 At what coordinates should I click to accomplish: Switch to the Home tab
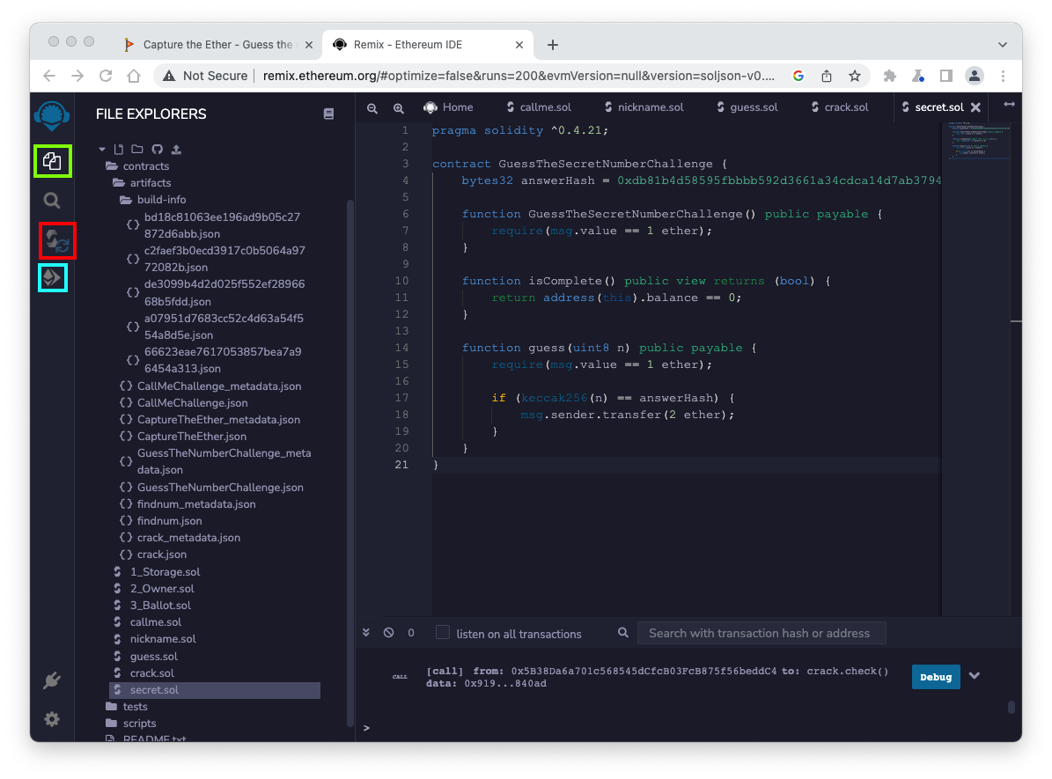click(448, 107)
